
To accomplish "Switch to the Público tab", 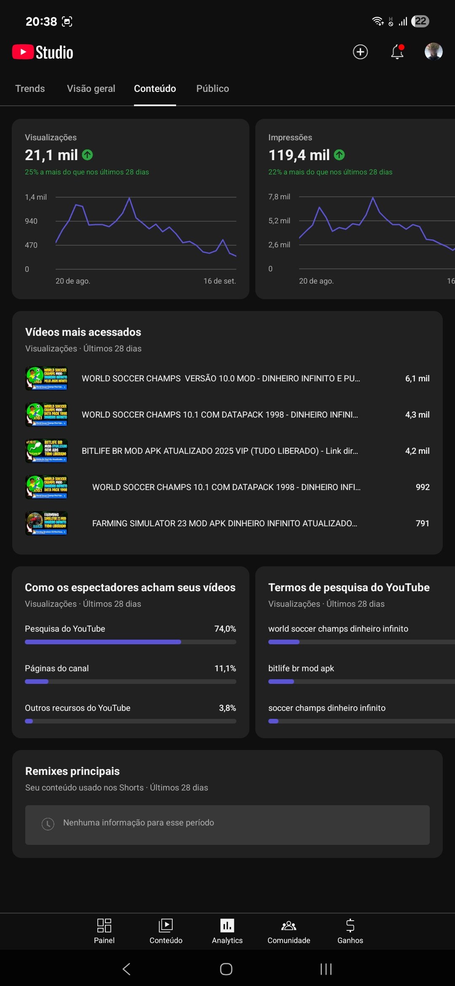I will click(x=213, y=88).
